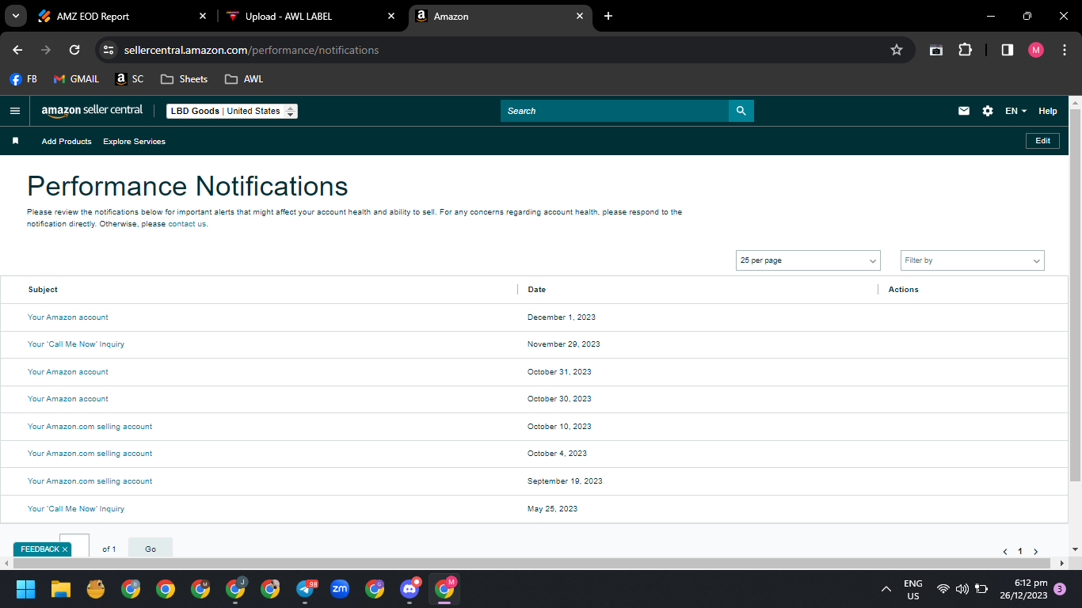Open the new tab plus button

(x=608, y=16)
